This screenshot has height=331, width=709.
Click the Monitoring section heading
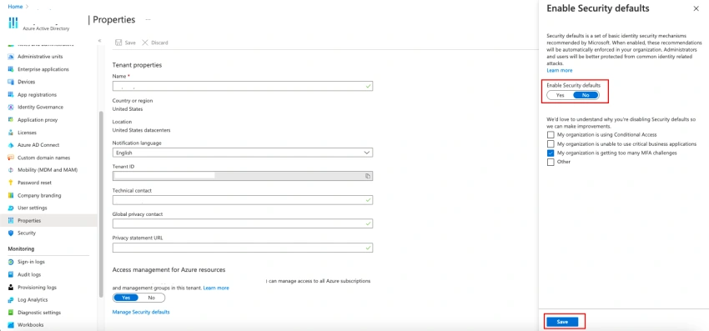(21, 249)
